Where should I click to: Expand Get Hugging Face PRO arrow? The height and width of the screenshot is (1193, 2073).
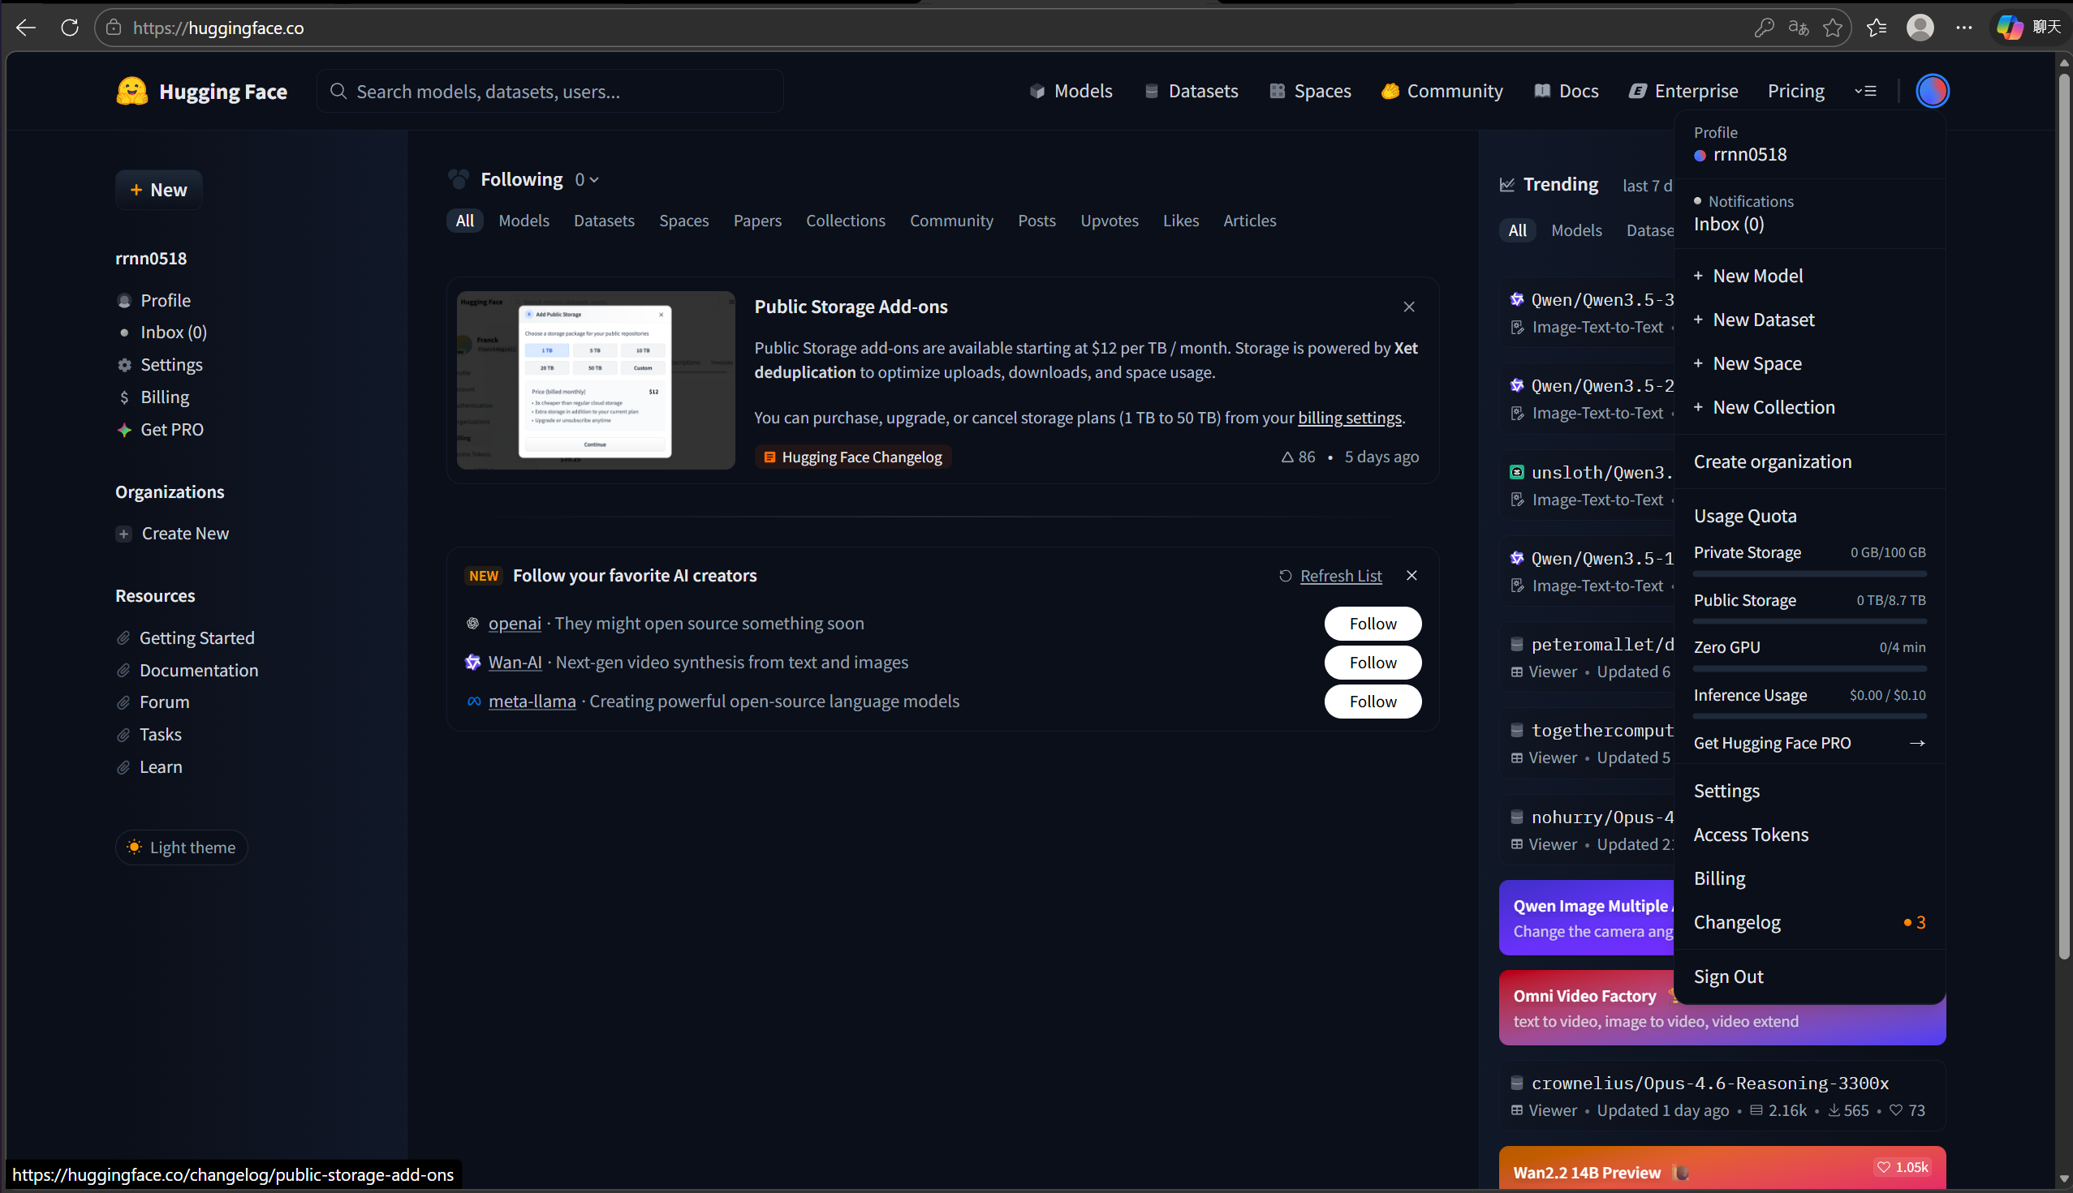1916,743
